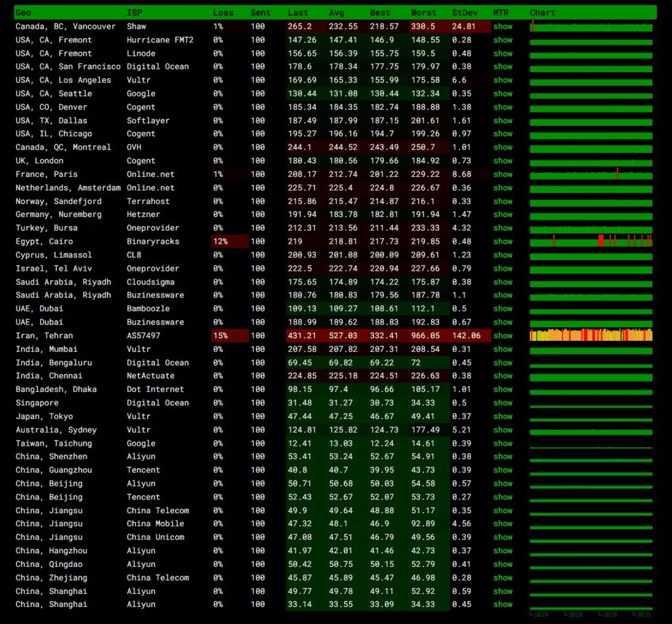The height and width of the screenshot is (624, 672).
Task: Open MTR for Jiangsu China Mobile
Action: coord(503,524)
